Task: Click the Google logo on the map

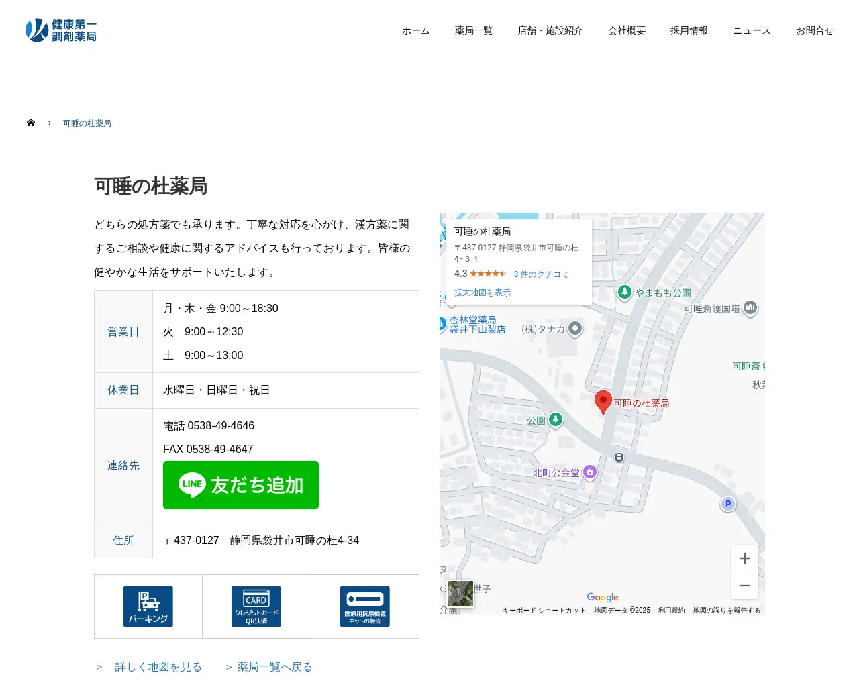Action: pos(602,597)
